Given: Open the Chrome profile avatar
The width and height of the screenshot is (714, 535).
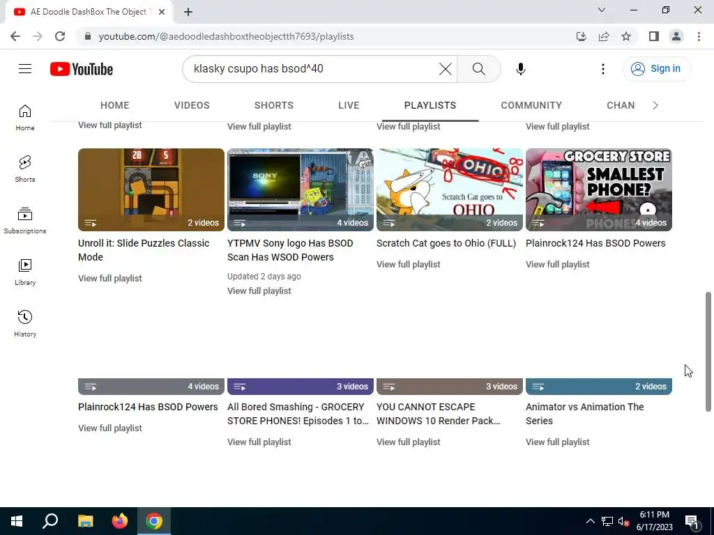Looking at the screenshot, I should [x=676, y=36].
